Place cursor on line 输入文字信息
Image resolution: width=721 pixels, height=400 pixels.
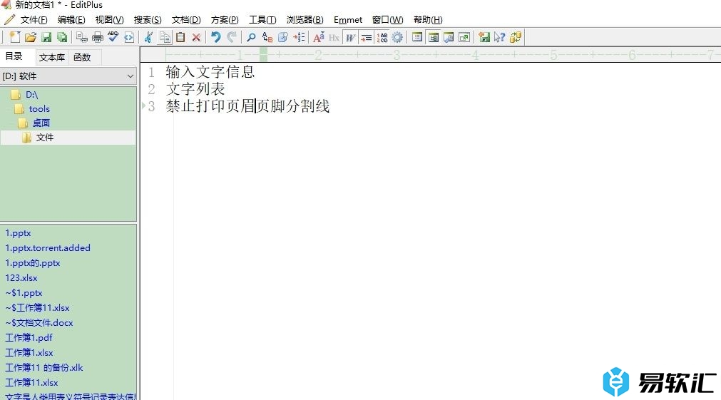(x=210, y=72)
